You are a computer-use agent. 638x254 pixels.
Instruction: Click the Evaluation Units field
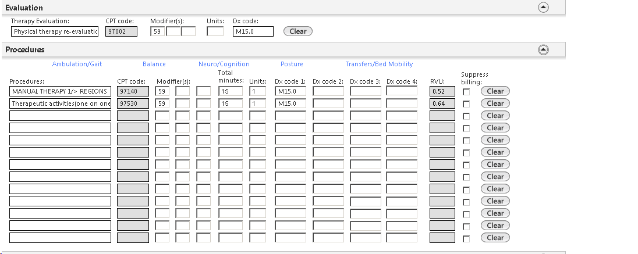215,31
